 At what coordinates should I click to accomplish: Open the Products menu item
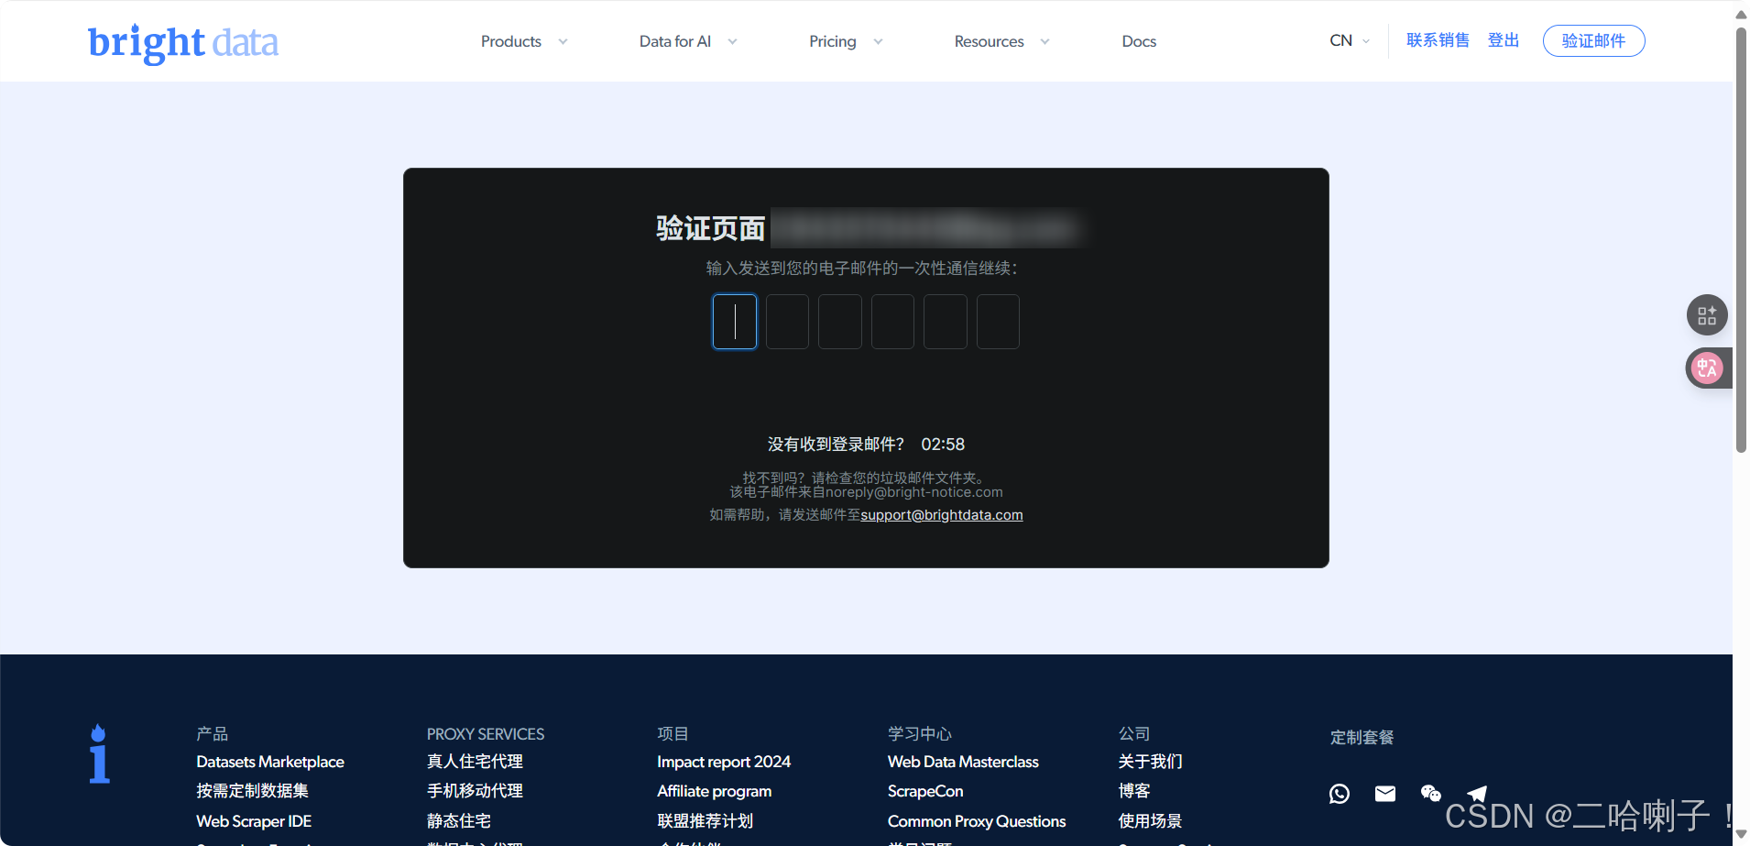[511, 41]
